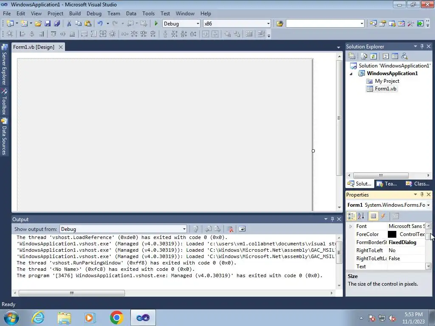Open the Properties Window toolbar icon
The height and width of the screenshot is (326, 435).
(383, 24)
